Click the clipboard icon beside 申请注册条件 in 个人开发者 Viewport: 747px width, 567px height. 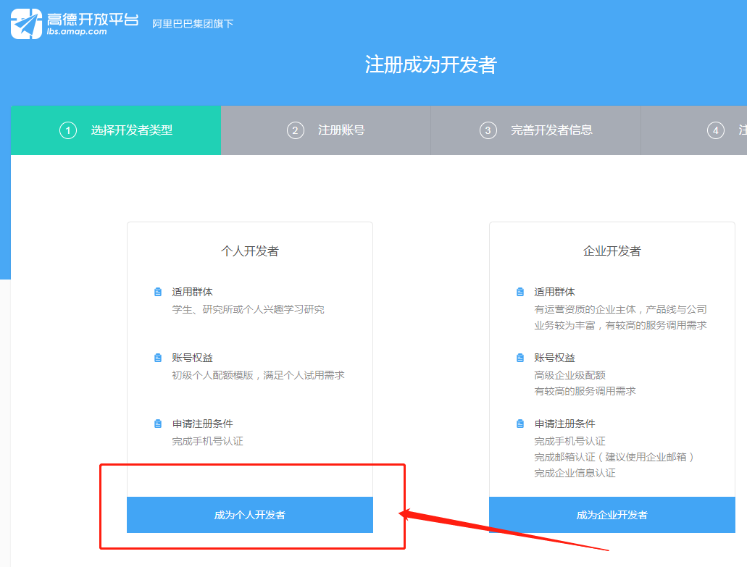coord(158,424)
